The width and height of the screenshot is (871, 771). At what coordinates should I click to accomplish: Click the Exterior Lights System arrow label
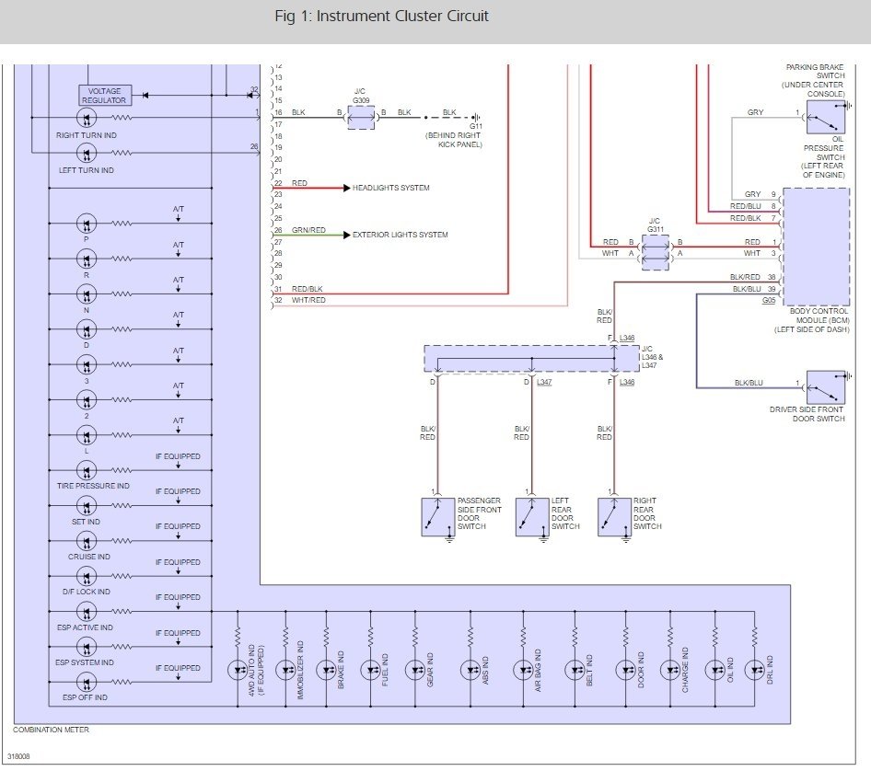(x=400, y=235)
